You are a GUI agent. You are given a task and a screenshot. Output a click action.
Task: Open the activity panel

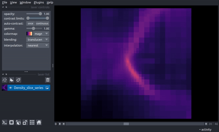(x=205, y=129)
